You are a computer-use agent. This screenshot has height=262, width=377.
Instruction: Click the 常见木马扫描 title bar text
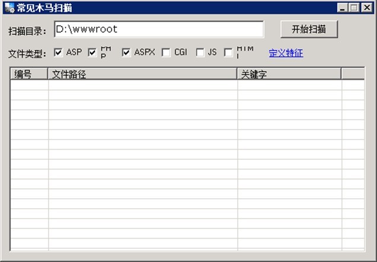point(44,8)
